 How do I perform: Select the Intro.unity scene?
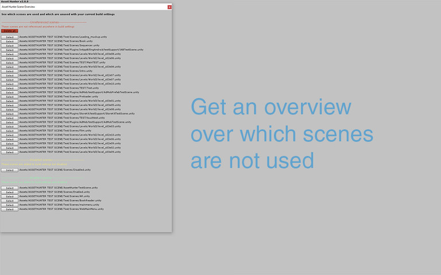10,71
